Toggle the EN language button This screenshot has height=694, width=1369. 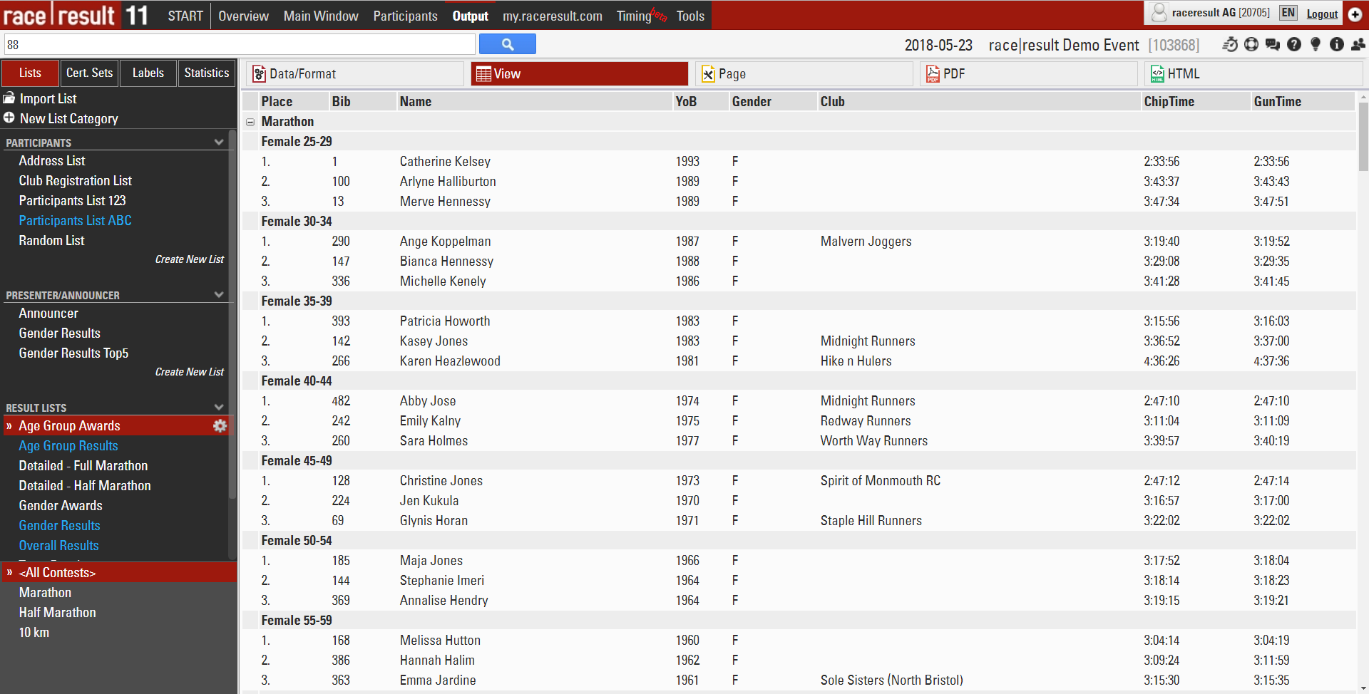click(1288, 13)
